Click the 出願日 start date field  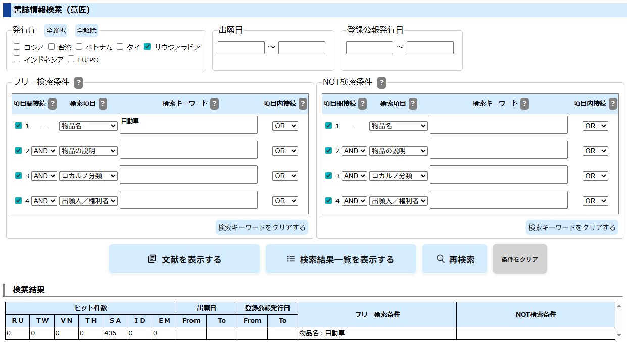(241, 48)
